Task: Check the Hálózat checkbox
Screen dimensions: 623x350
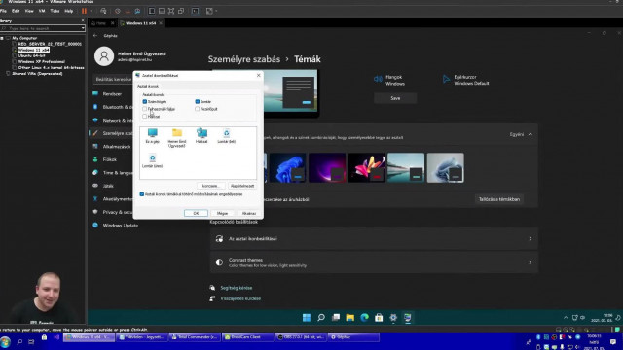Action: (x=145, y=117)
